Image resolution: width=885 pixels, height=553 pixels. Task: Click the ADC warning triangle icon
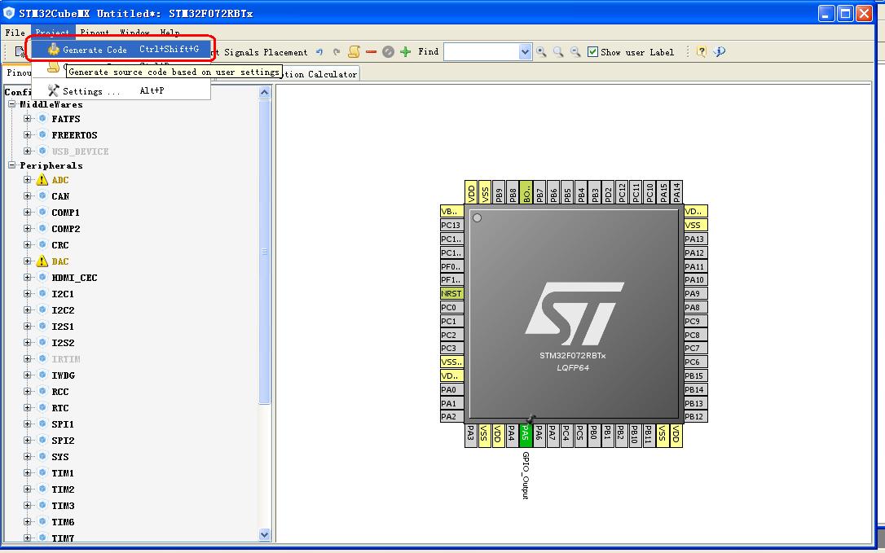point(42,180)
